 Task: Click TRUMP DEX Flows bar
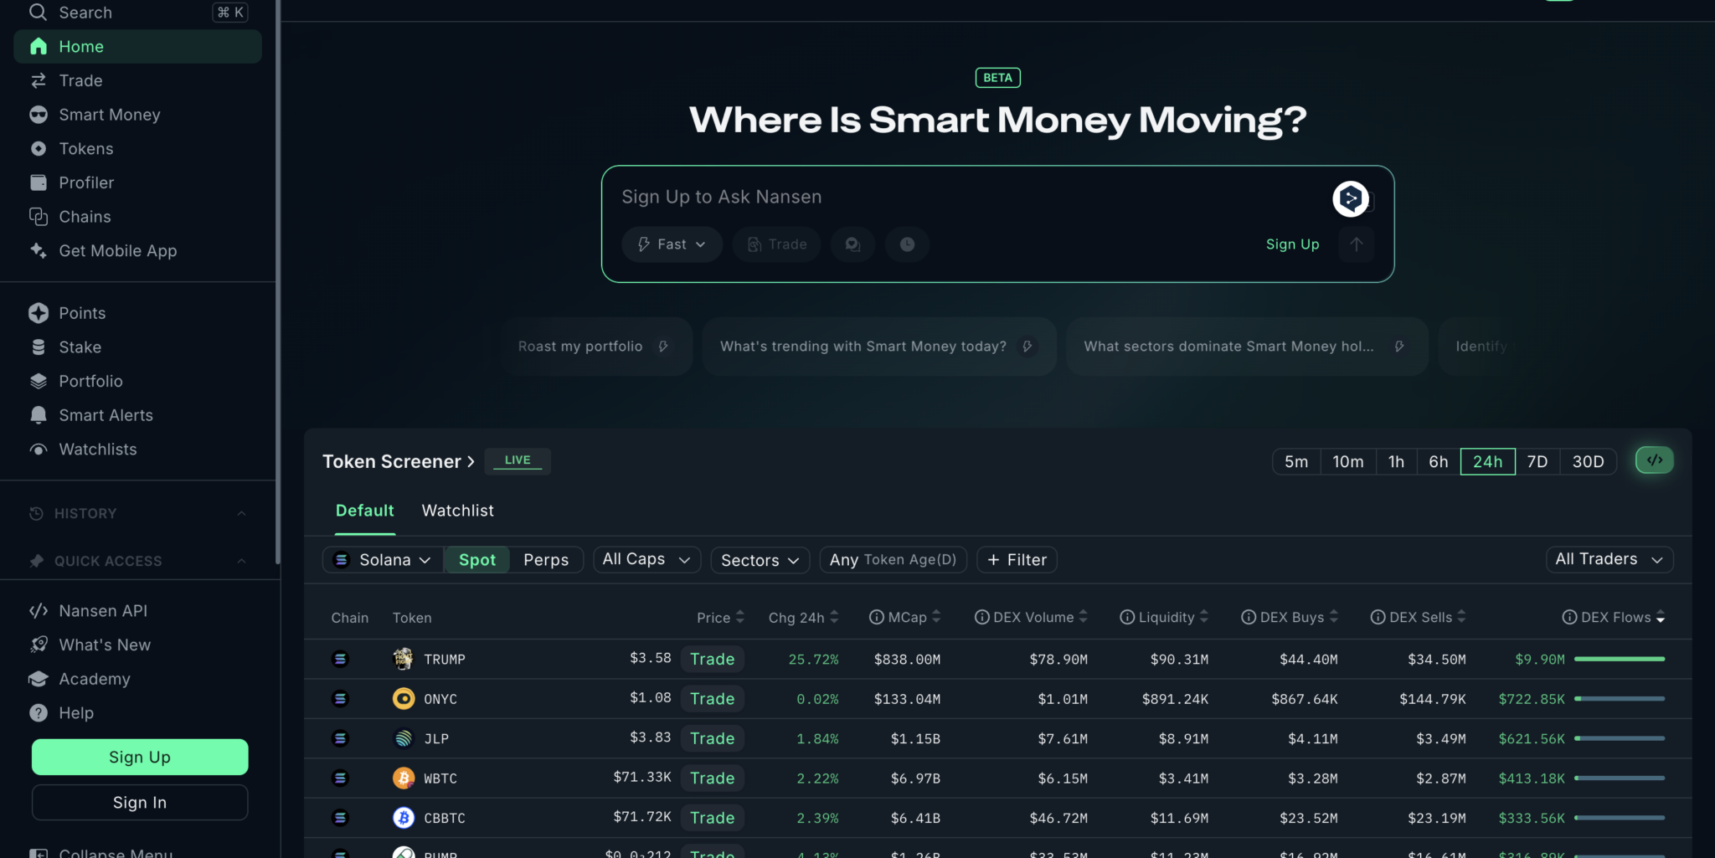tap(1620, 659)
